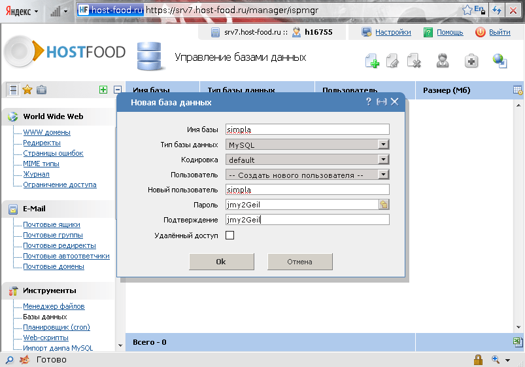Open Почтовые ящики menu link
The width and height of the screenshot is (525, 367).
click(x=52, y=224)
